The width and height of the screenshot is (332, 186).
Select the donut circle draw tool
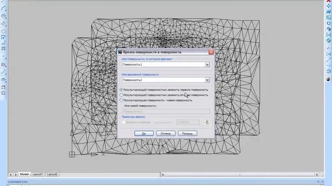pyautogui.click(x=3, y=16)
